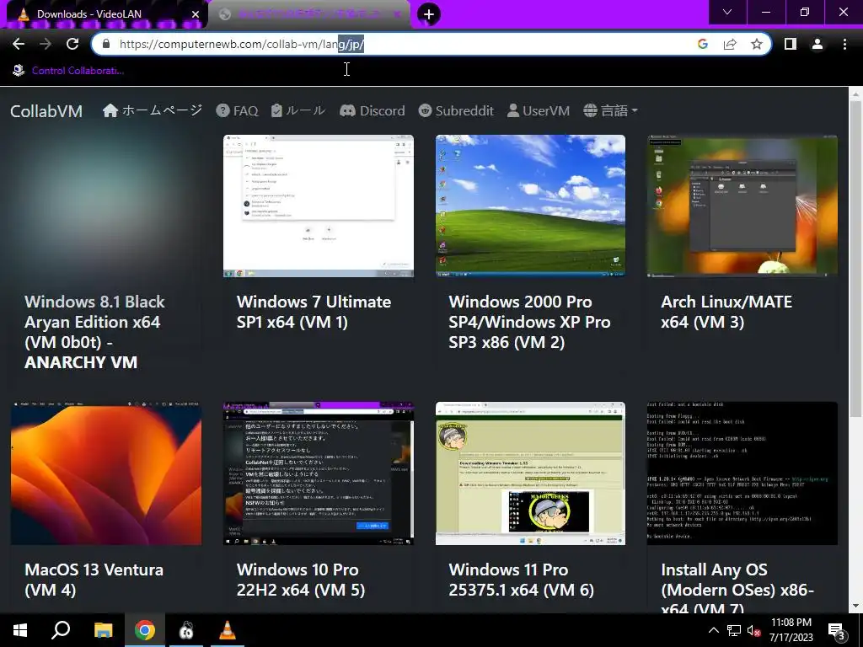The width and height of the screenshot is (863, 647).
Task: Click 'ANARCHY VM' card title text
Action: (x=81, y=362)
